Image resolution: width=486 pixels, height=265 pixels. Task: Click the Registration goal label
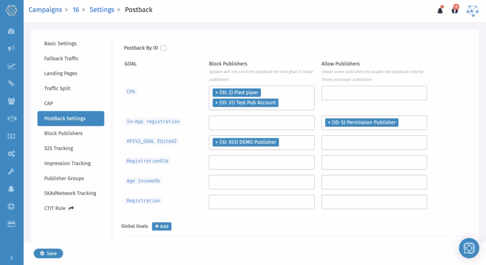(x=143, y=201)
